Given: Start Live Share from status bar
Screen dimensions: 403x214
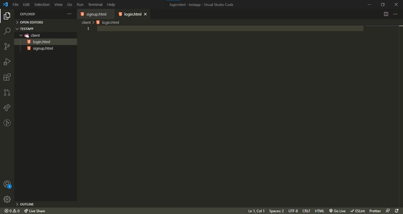Looking at the screenshot, I should point(34,211).
